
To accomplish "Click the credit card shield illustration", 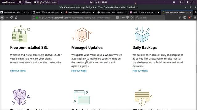I will click(143, 97).
